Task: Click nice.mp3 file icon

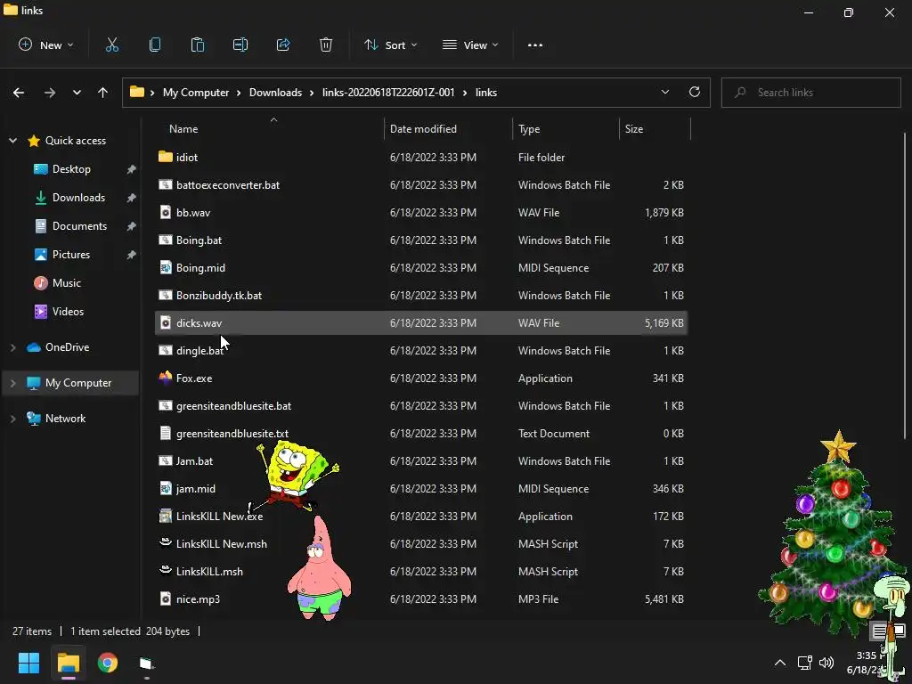Action: (x=166, y=598)
